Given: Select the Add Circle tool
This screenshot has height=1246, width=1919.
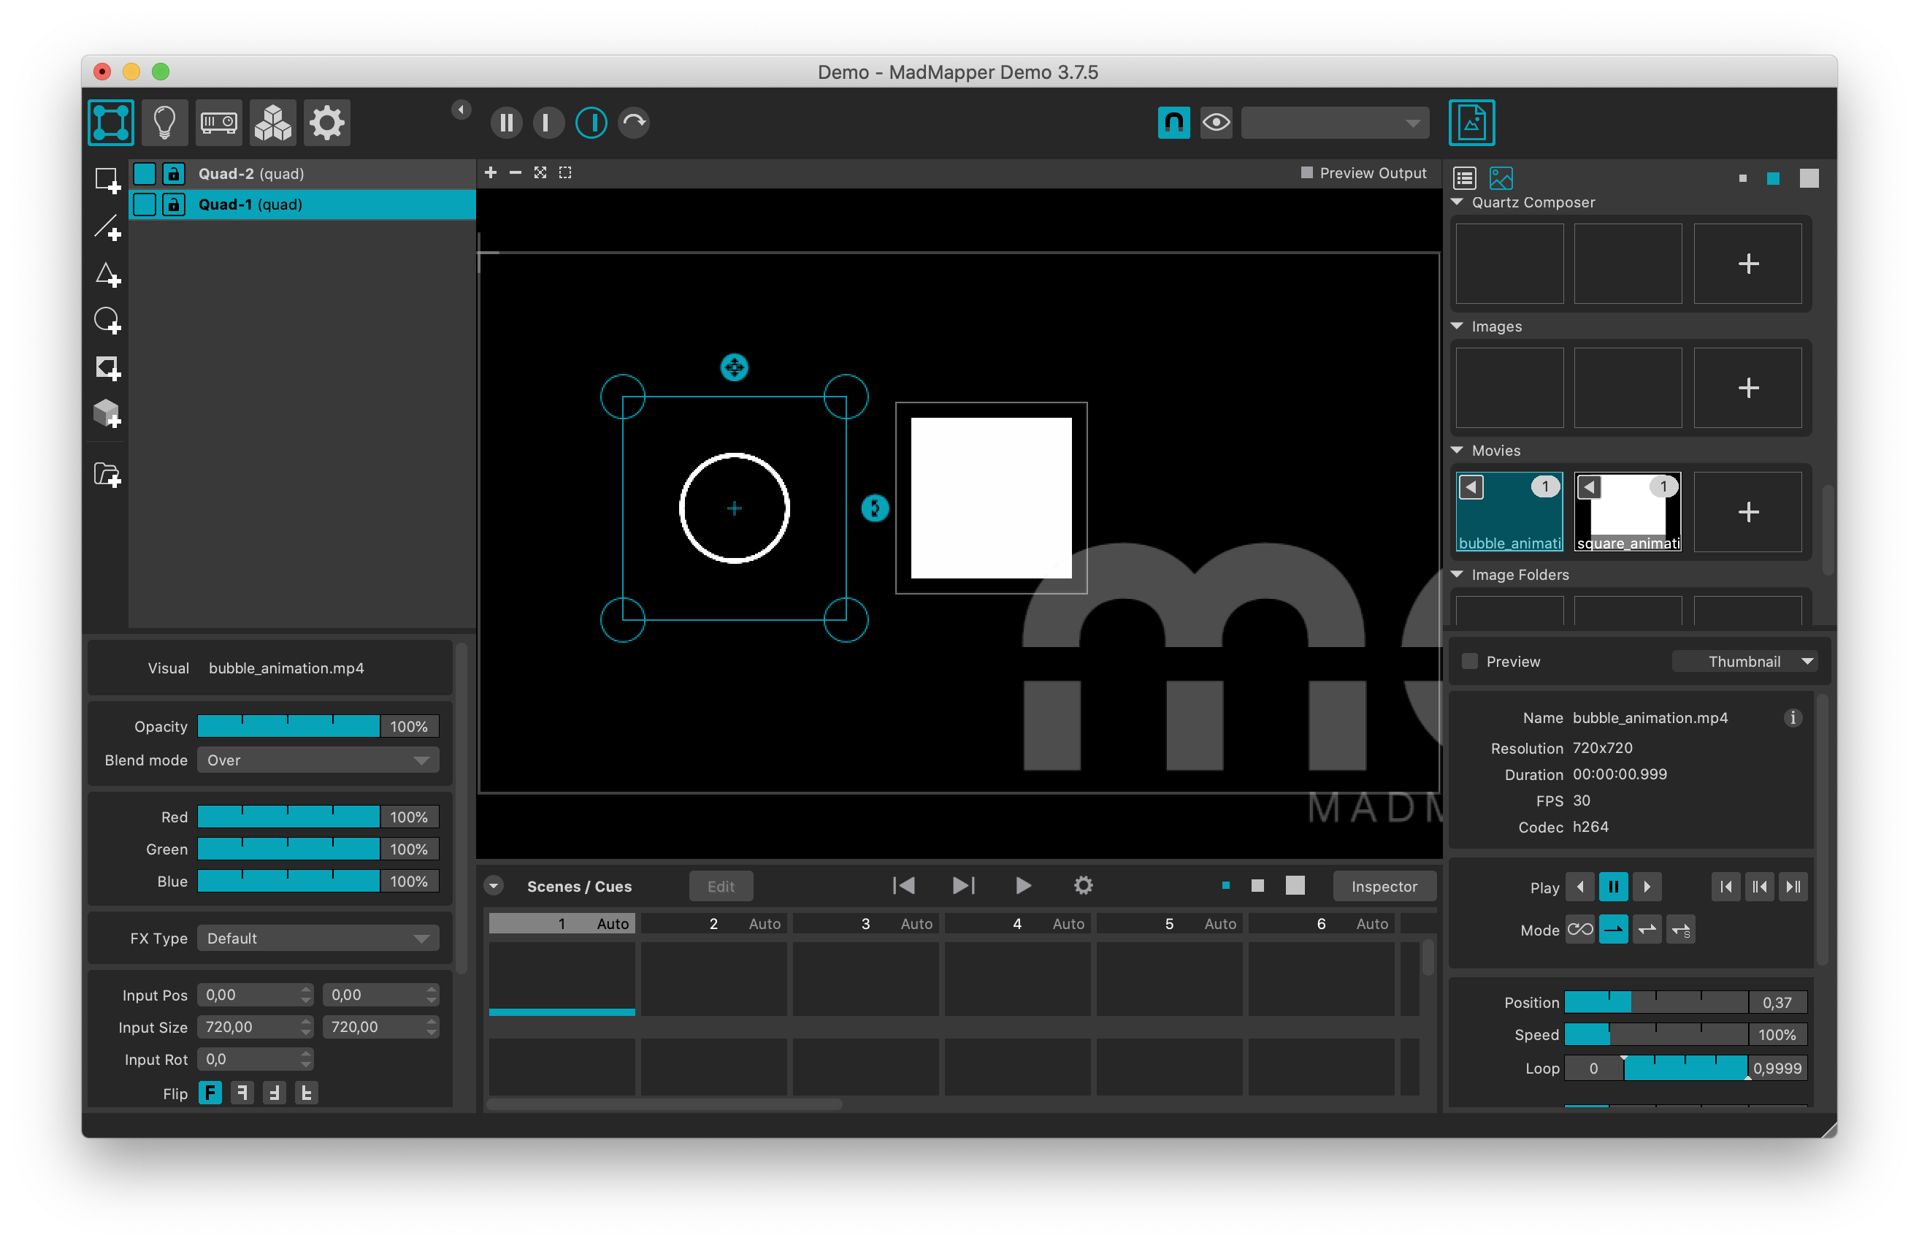Looking at the screenshot, I should point(107,321).
